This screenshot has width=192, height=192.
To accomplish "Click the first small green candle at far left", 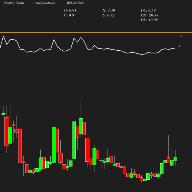I will coord(3,114).
